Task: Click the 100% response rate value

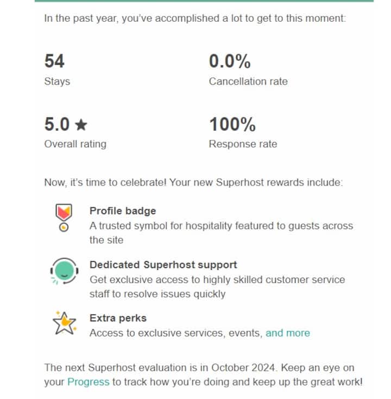Action: coord(232,125)
